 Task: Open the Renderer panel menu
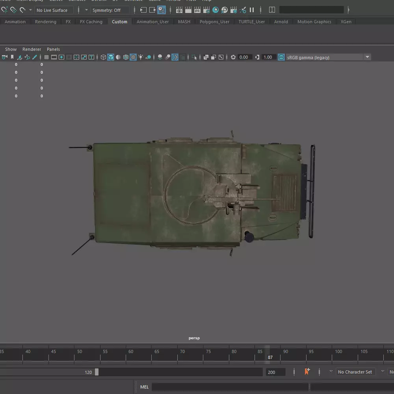[32, 49]
